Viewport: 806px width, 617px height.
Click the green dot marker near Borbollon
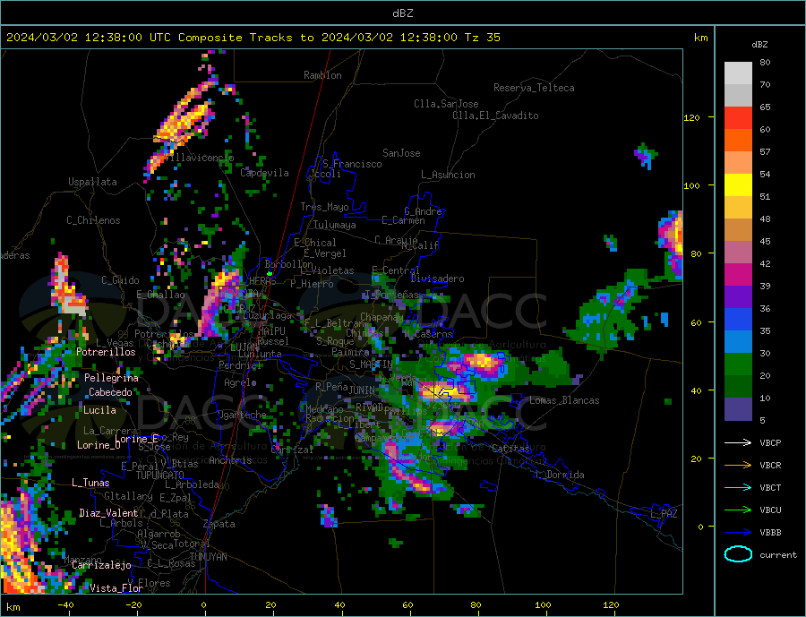(x=270, y=273)
